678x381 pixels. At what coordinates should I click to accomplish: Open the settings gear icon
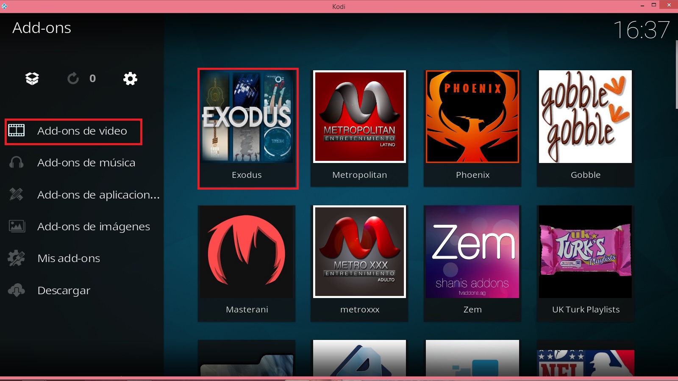point(130,78)
